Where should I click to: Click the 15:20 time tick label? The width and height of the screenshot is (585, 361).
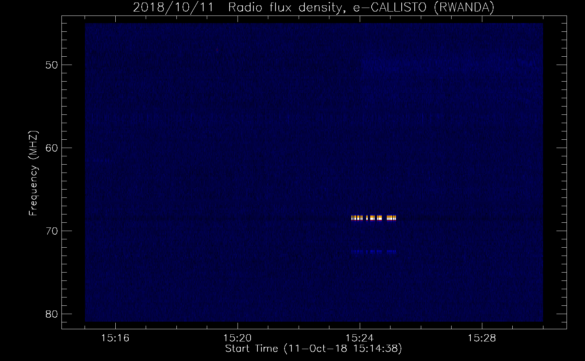pyautogui.click(x=238, y=338)
